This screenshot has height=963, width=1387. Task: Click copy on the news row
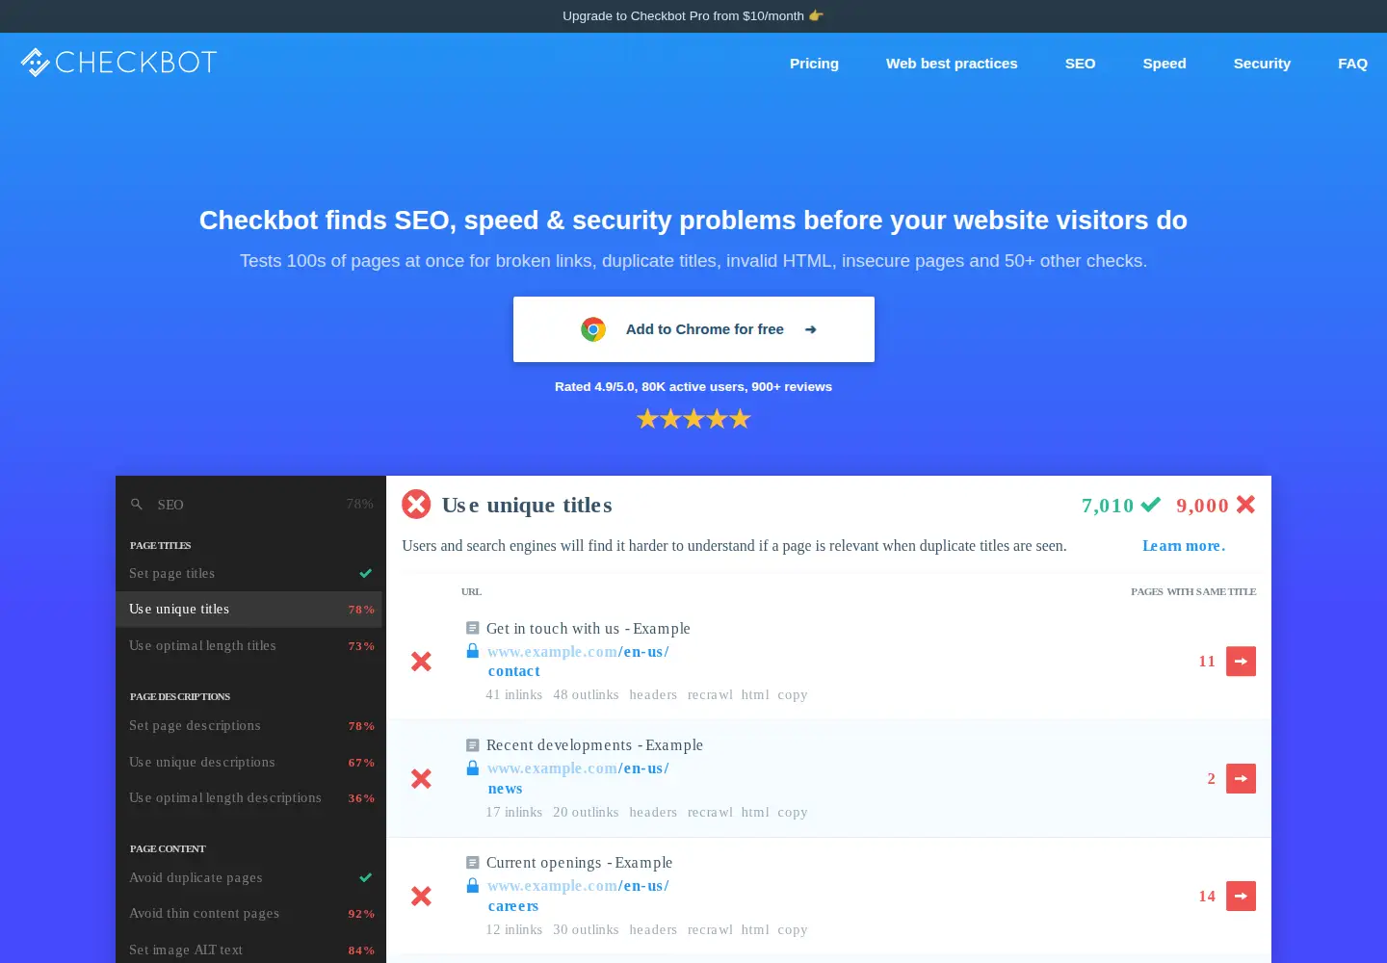(793, 813)
